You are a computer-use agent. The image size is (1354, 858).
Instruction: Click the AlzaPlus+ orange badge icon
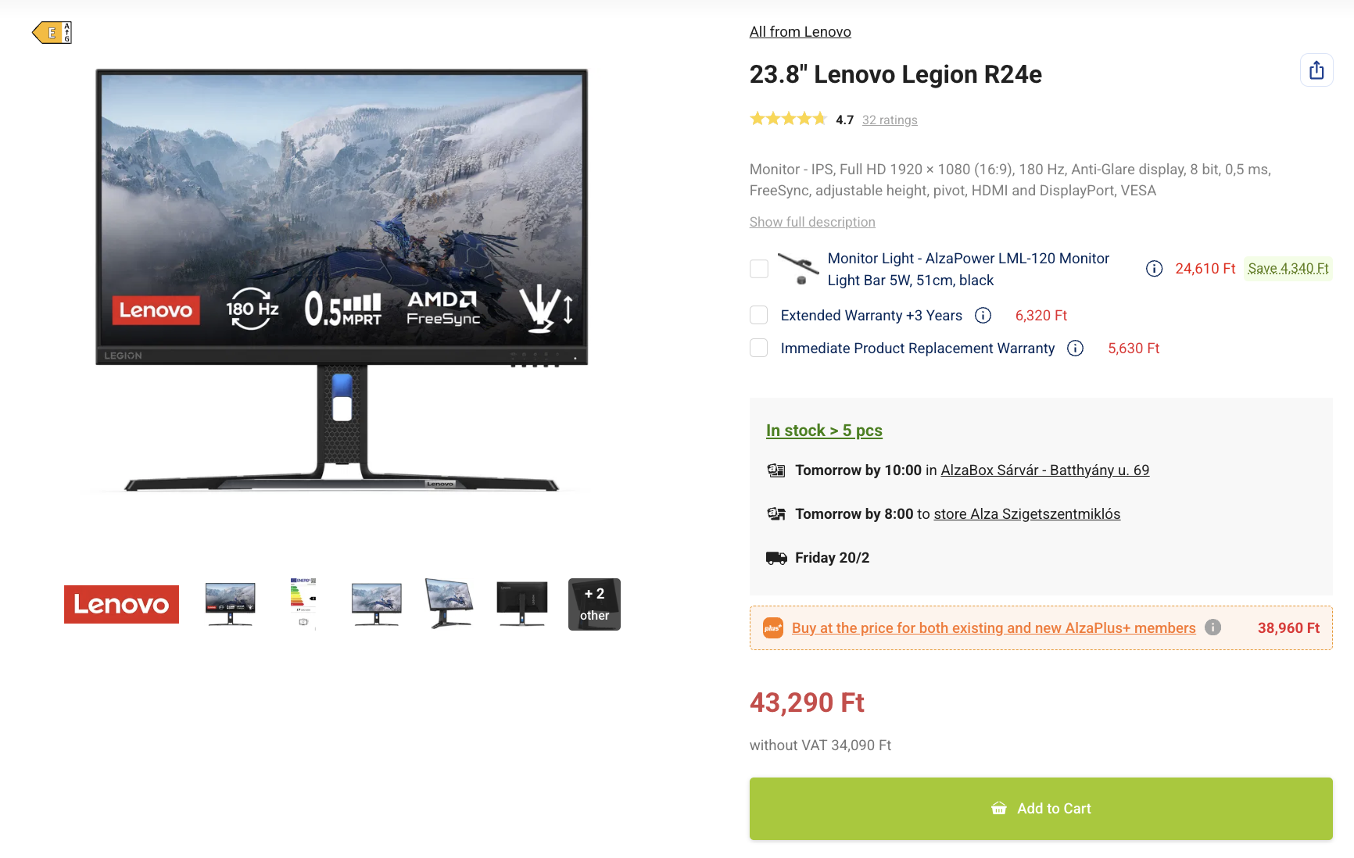pyautogui.click(x=773, y=628)
